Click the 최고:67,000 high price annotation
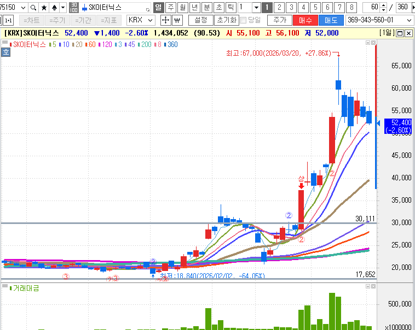The width and height of the screenshot is (415, 330). pyautogui.click(x=279, y=54)
